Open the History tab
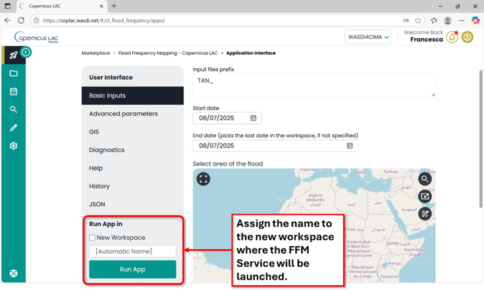 click(x=133, y=186)
